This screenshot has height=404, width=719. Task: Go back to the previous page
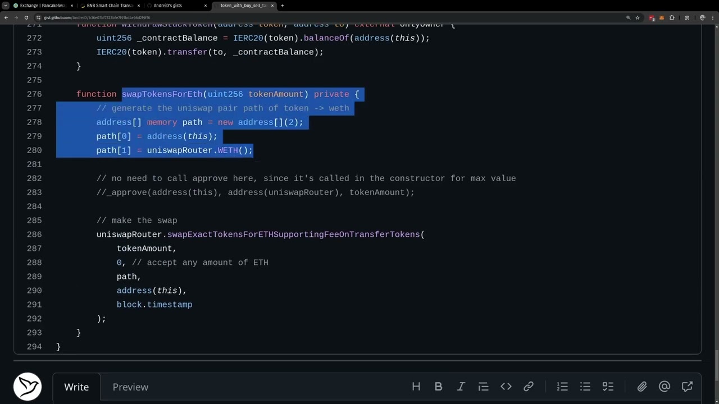coord(6,17)
